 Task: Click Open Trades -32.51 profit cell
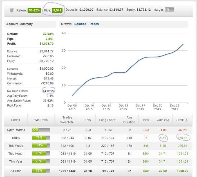pos(182,130)
